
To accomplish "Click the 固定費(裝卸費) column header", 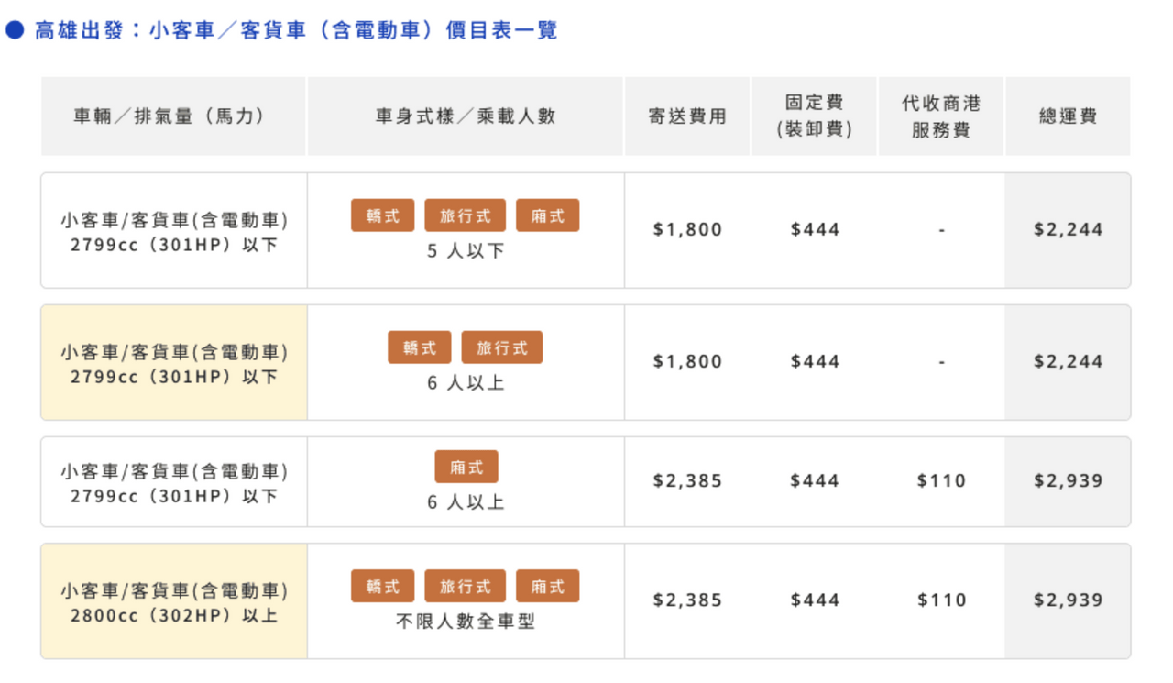I will pyautogui.click(x=815, y=116).
